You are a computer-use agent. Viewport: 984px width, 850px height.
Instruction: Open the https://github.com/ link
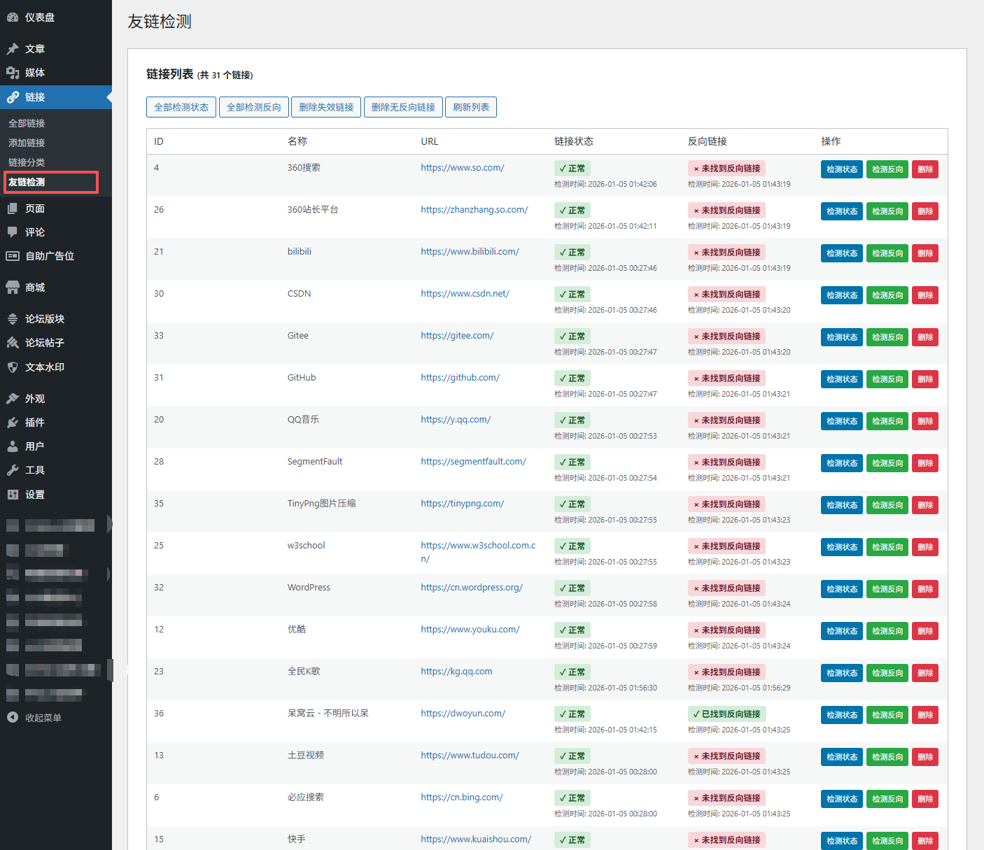tap(460, 378)
